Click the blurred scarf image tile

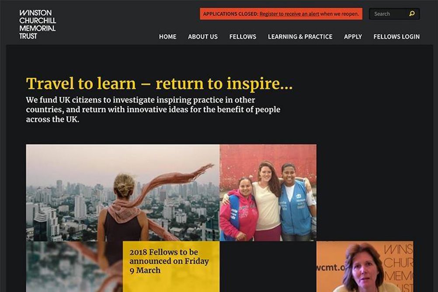click(74, 267)
